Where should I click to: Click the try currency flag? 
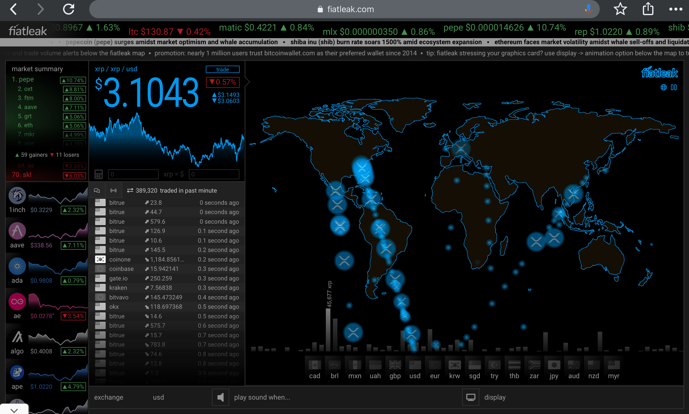[x=495, y=365]
